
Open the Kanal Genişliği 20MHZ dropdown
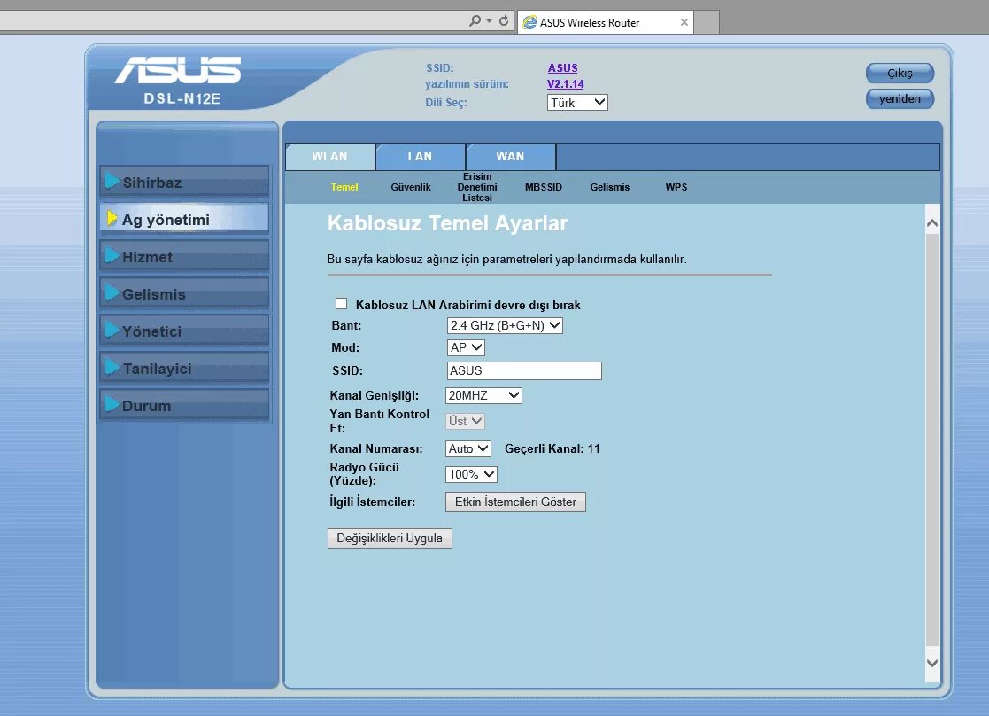[483, 395]
